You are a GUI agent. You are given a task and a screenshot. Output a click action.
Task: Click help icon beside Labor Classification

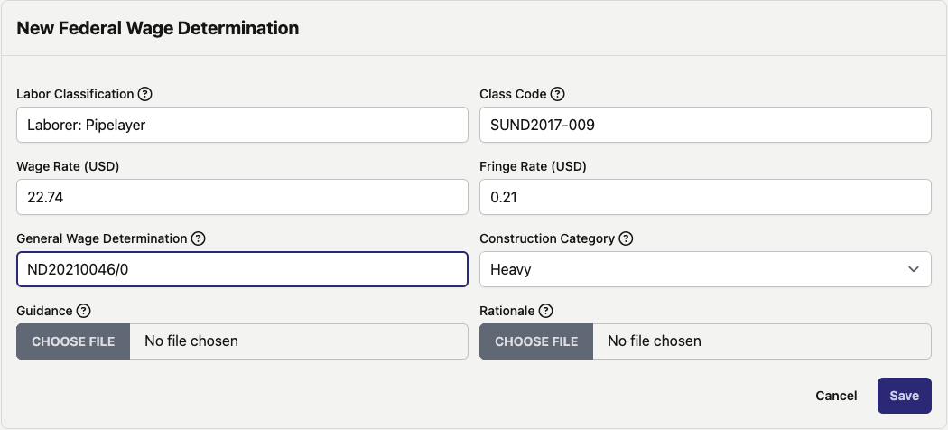coord(145,94)
